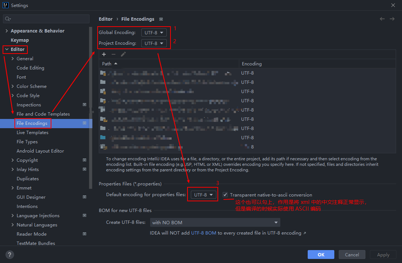Viewport: 402px width, 263px height.
Task: Open the Keymap settings page
Action: pyautogui.click(x=20, y=40)
